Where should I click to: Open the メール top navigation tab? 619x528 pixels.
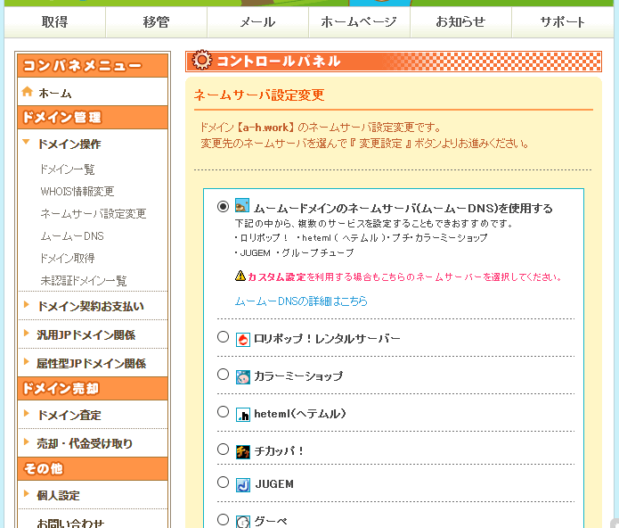click(x=257, y=22)
